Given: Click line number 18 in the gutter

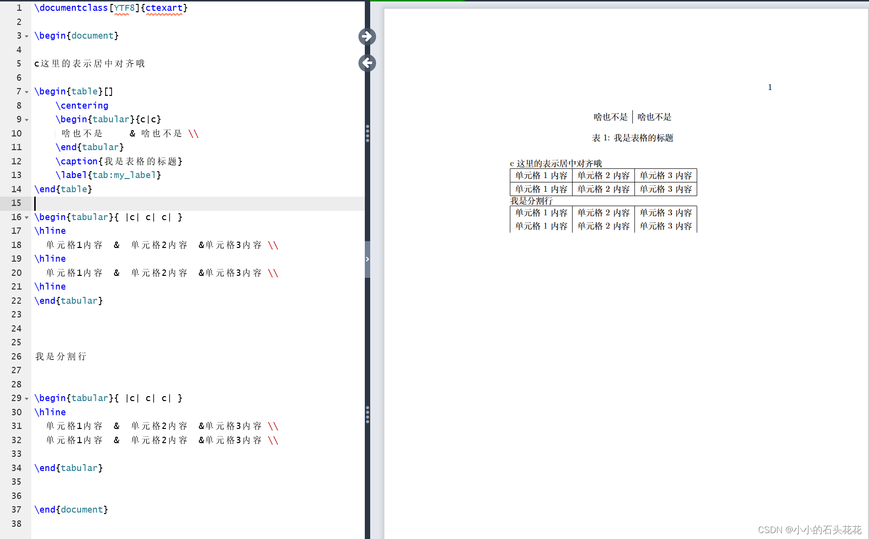Looking at the screenshot, I should tap(16, 245).
